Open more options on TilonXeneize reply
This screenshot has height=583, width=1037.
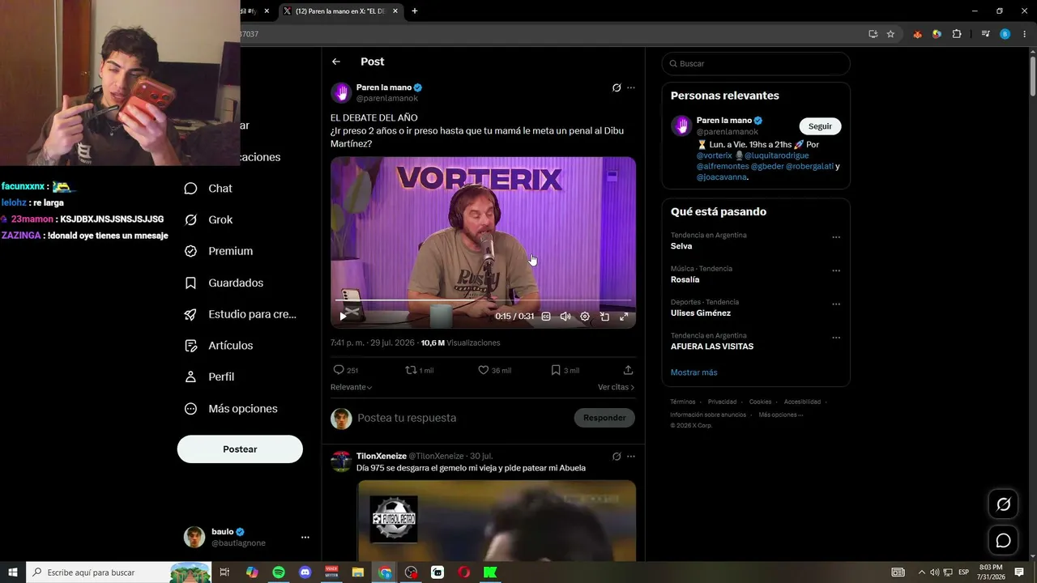pos(631,456)
